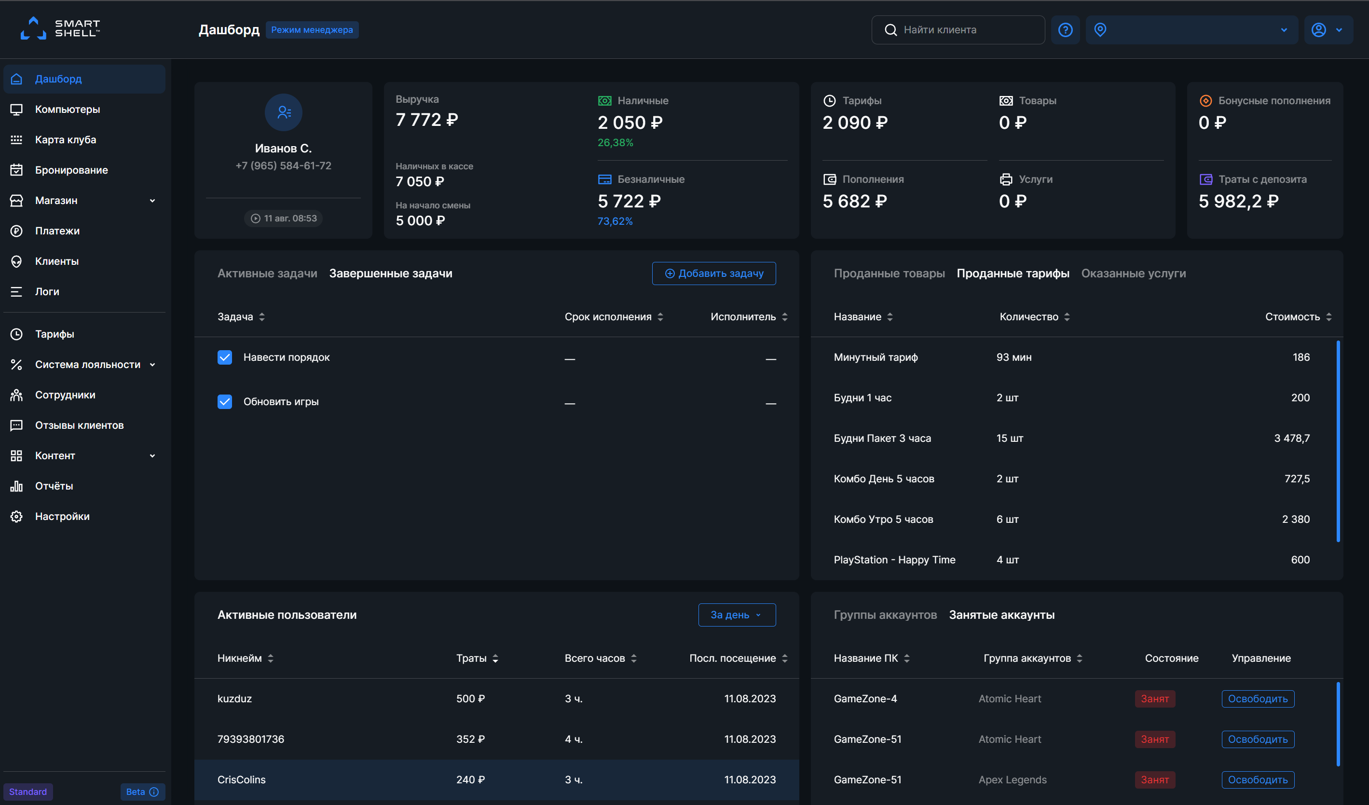Release the Apex Legends account via Освободить

click(1258, 780)
